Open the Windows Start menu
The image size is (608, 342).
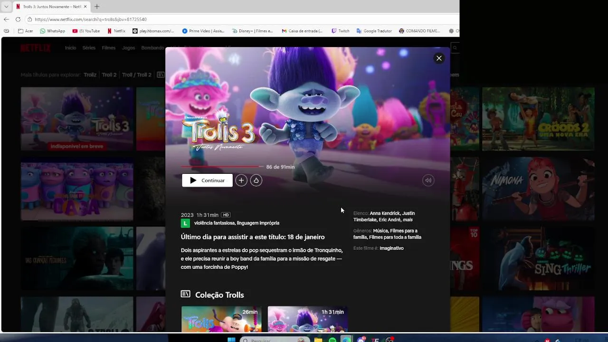tap(231, 340)
